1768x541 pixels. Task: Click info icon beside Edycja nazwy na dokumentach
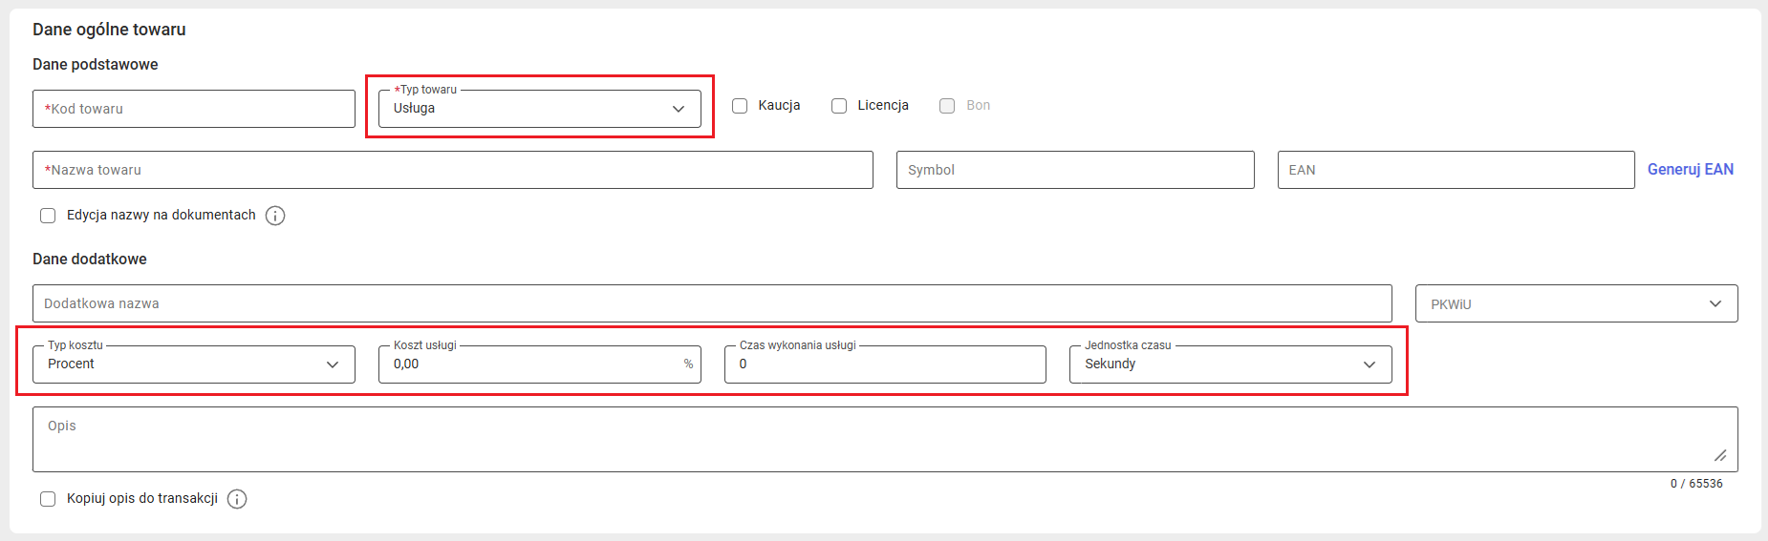point(275,216)
